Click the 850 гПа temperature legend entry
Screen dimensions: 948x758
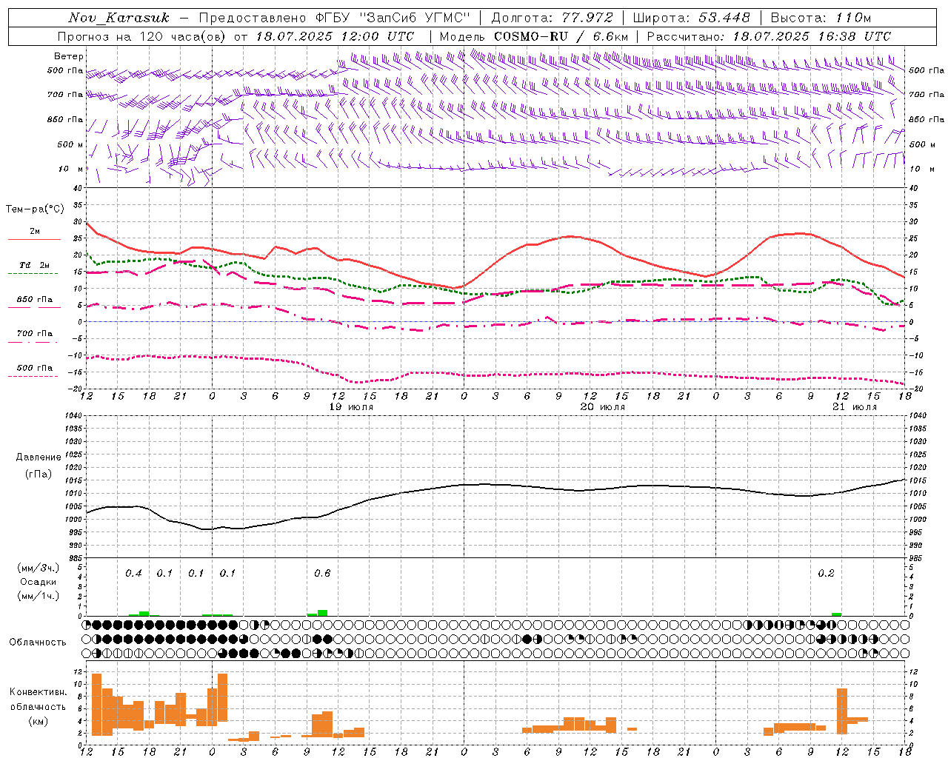click(x=35, y=300)
